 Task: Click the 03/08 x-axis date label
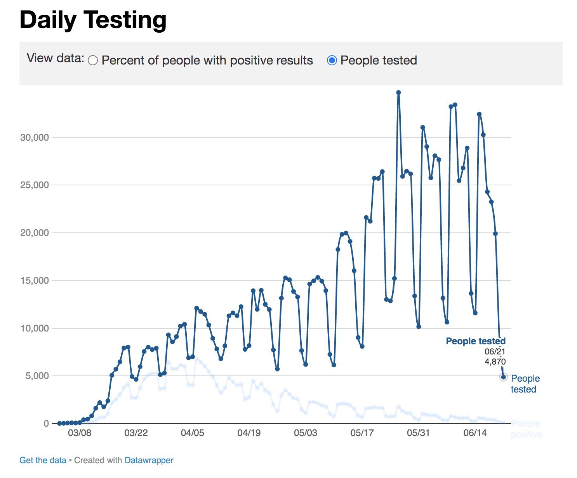80,433
